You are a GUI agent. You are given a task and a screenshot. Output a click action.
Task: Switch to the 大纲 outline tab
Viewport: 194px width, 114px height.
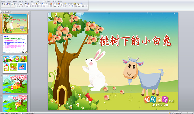point(8,12)
